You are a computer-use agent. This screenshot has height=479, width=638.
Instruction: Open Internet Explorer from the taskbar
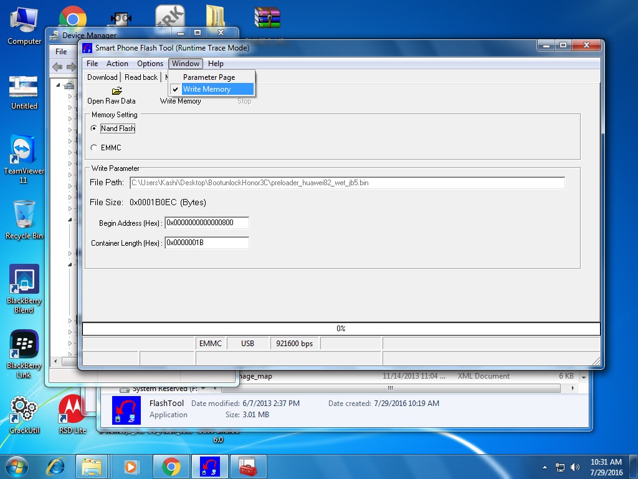pos(55,467)
